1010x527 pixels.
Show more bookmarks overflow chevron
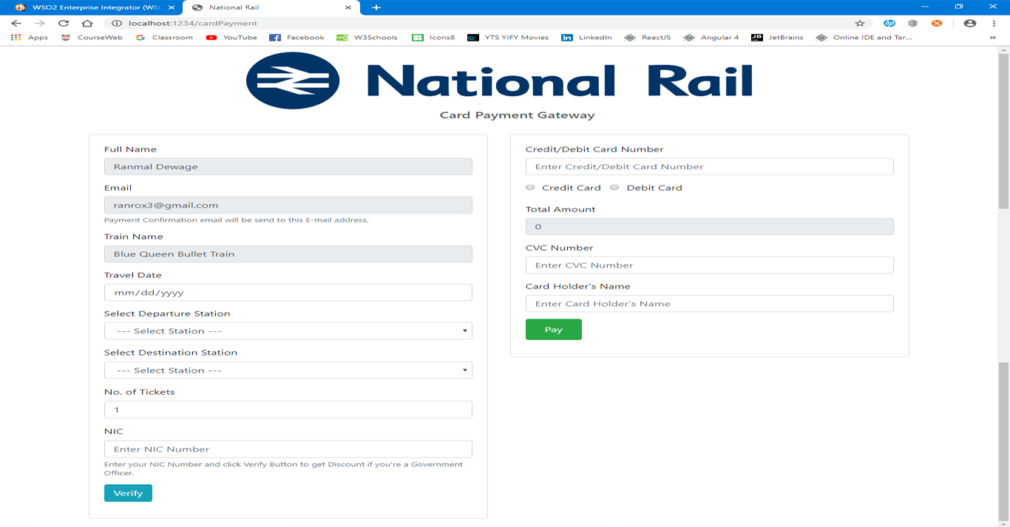[993, 38]
